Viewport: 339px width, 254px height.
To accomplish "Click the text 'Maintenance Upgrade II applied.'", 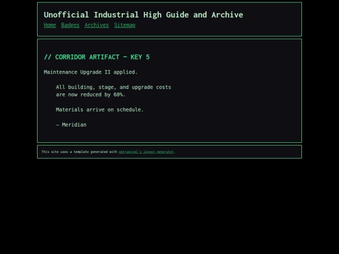I will 90,72.
